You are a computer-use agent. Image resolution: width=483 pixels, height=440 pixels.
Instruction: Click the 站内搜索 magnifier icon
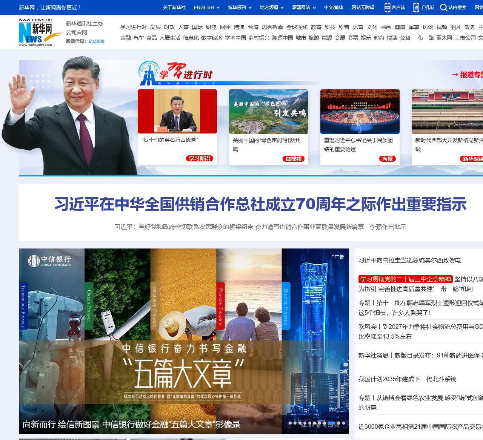[444, 7]
